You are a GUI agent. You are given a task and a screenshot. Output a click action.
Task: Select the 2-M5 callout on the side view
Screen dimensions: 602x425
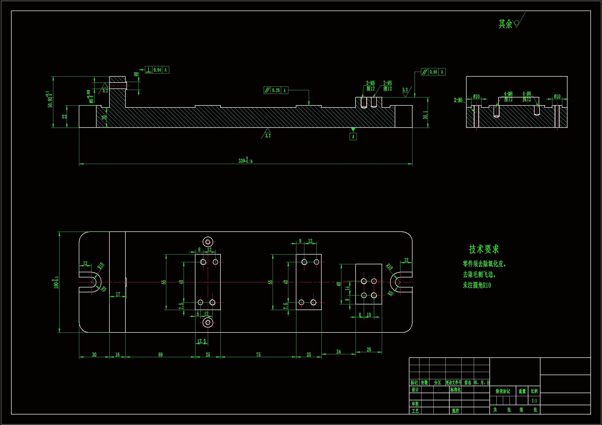(x=458, y=100)
